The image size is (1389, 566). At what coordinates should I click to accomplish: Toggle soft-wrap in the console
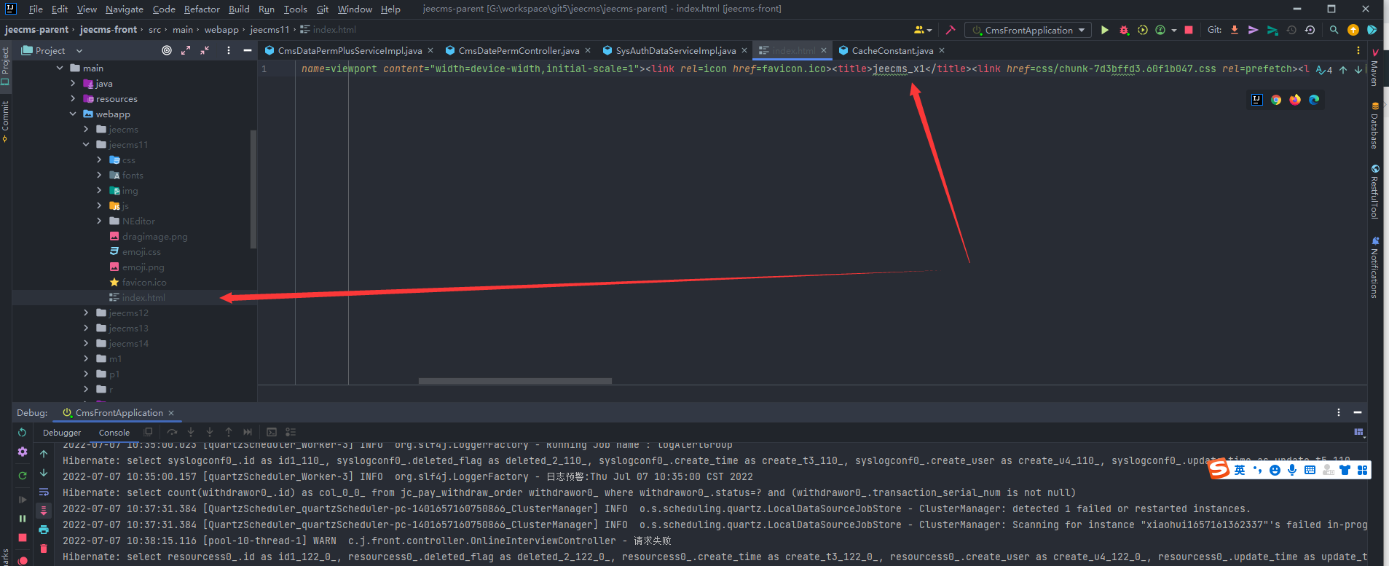[x=44, y=492]
